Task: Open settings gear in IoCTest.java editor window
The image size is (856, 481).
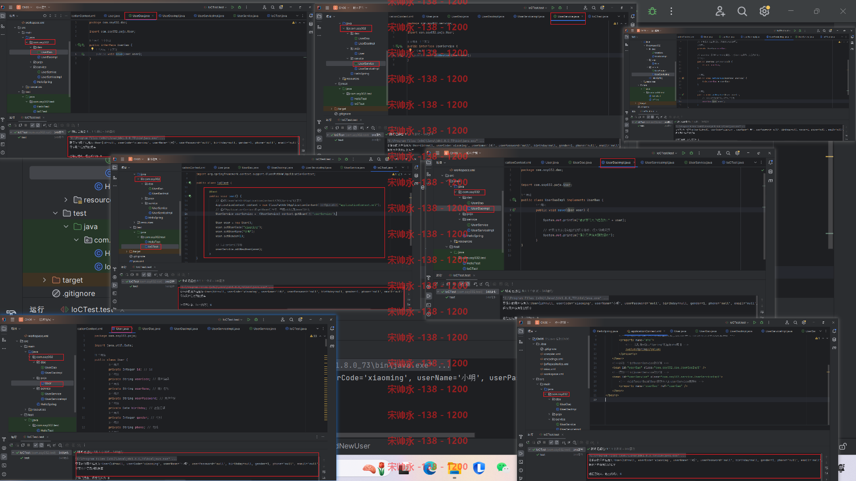Action: click(x=387, y=159)
